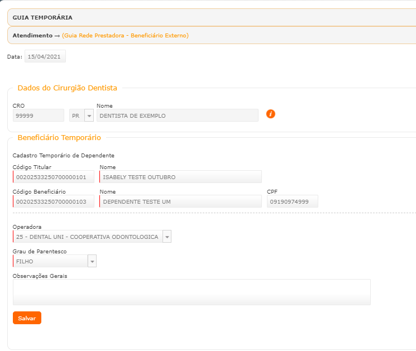This screenshot has width=416, height=351.
Task: Click the Cadastro Temporário de Dependente label
Action: [x=63, y=155]
